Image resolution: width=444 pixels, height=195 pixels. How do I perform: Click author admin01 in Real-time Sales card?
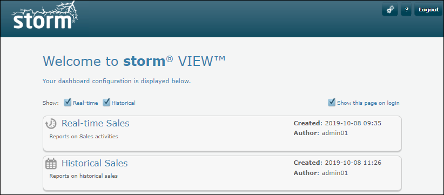tap(335, 133)
